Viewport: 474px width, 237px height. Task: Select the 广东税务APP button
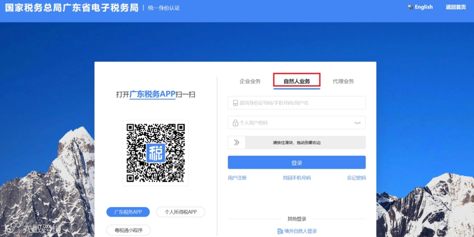[128, 212]
